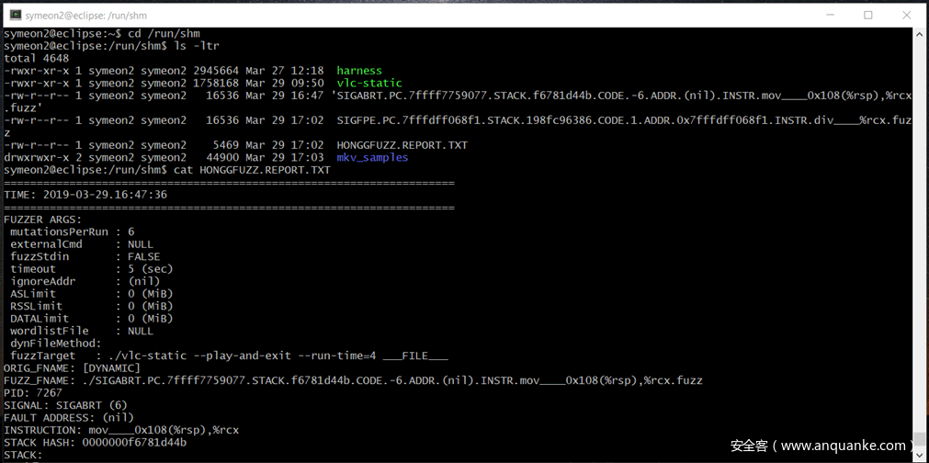The width and height of the screenshot is (929, 463).
Task: Click the window title 'symeon2@eclipse: /run/shm'
Action: point(85,16)
